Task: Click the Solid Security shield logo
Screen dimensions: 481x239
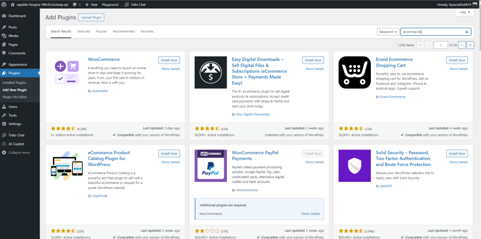Action: click(x=355, y=166)
